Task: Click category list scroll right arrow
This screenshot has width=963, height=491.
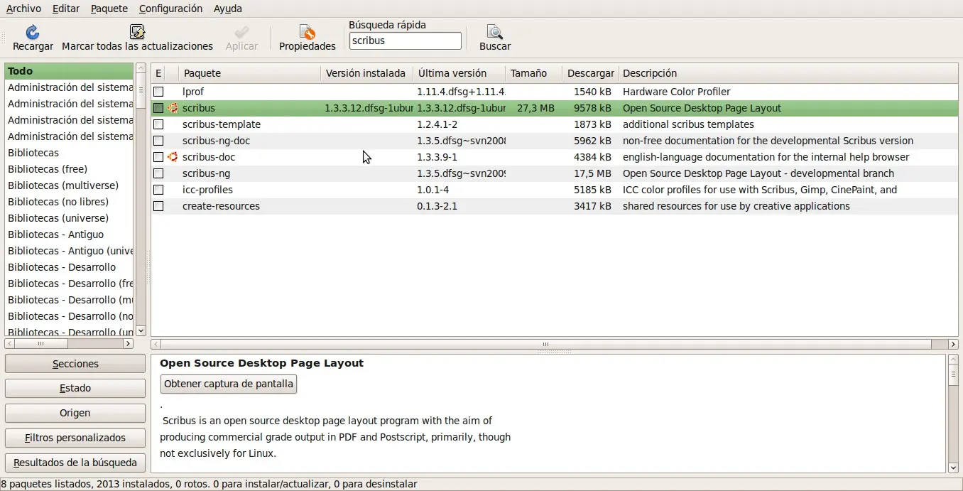Action: pyautogui.click(x=128, y=343)
